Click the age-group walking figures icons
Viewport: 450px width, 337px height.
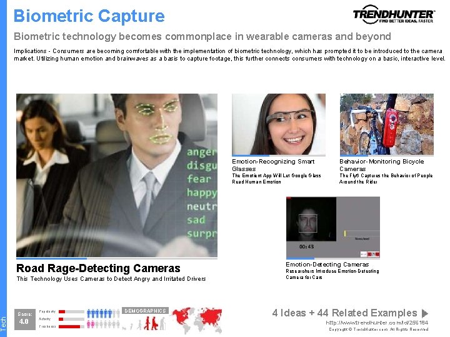pyautogui.click(x=144, y=323)
